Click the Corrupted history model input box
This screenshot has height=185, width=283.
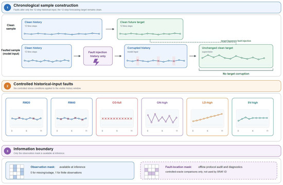coord(156,56)
